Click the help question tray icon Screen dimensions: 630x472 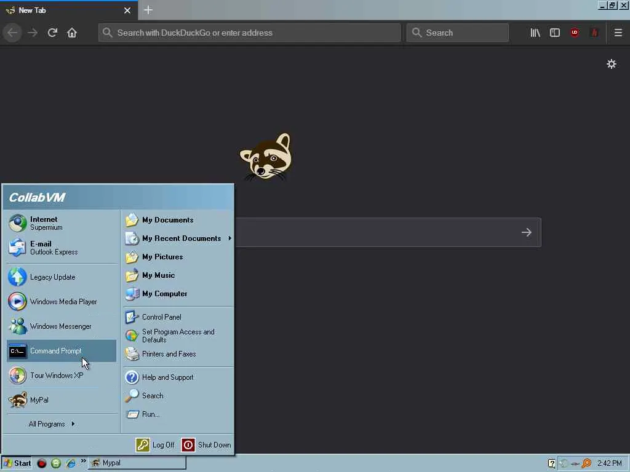552,463
